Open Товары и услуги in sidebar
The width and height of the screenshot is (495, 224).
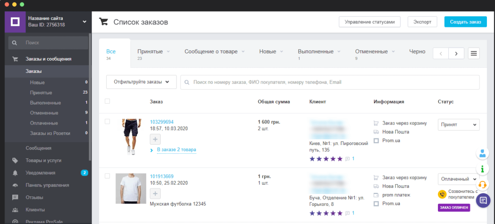43,160
